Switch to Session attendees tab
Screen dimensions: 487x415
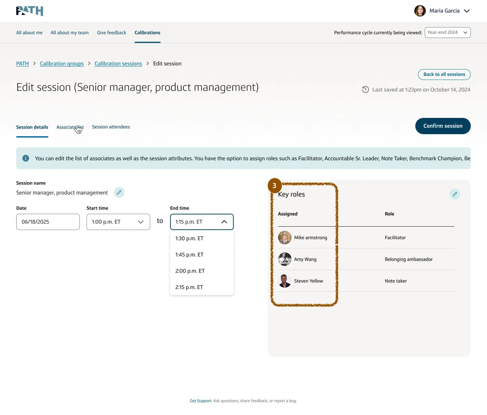(x=111, y=127)
